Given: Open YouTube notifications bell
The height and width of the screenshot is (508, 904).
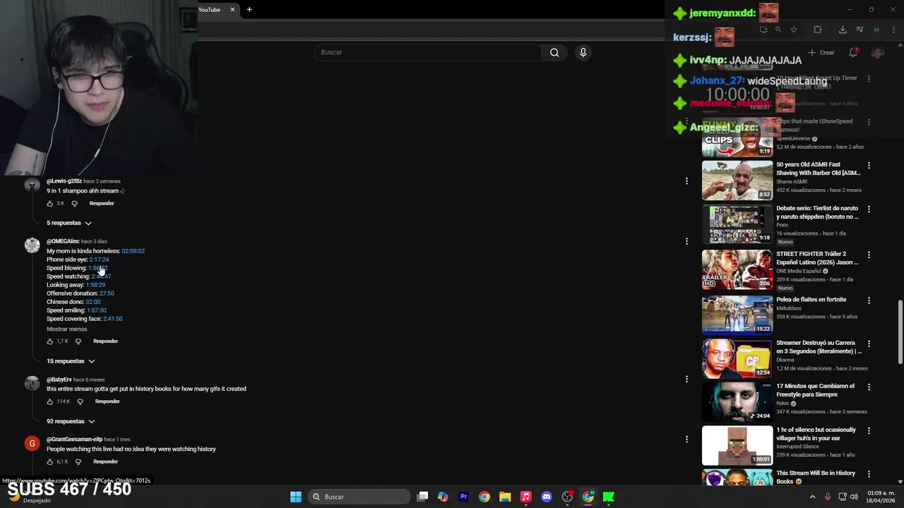Looking at the screenshot, I should tap(853, 53).
